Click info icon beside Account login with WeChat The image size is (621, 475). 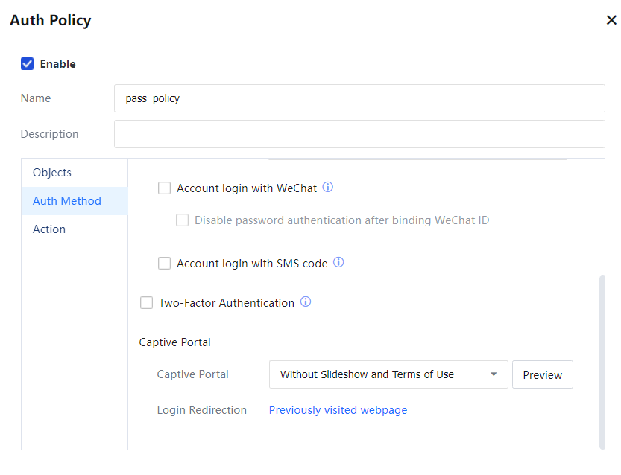(327, 188)
